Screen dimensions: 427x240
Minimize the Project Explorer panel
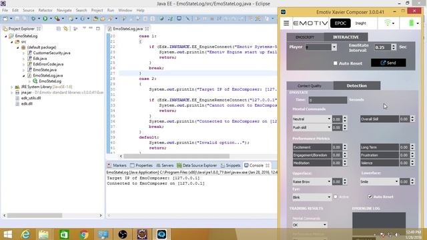tap(91, 28)
